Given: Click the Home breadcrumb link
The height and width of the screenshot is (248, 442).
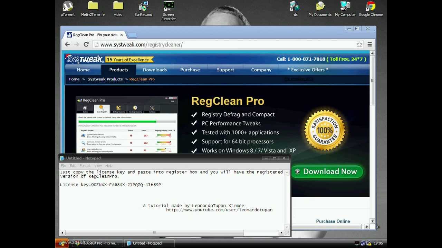Looking at the screenshot, I should [x=74, y=79].
